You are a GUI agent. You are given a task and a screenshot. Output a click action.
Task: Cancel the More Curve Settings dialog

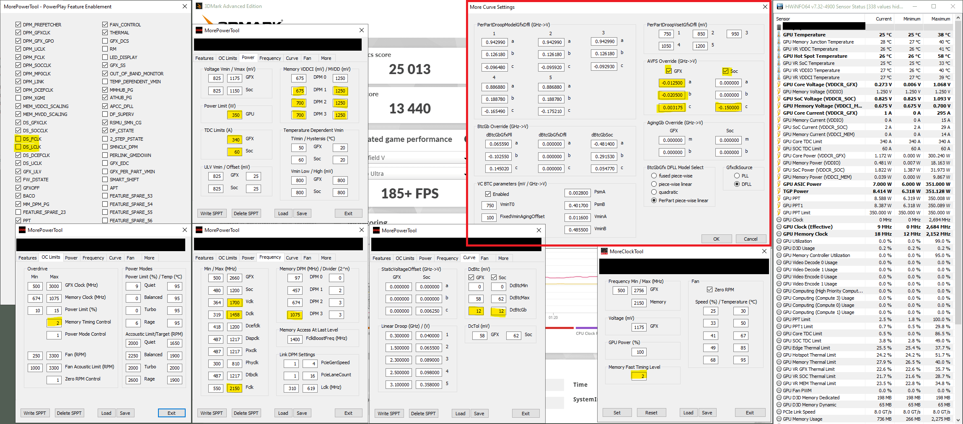tap(751, 239)
